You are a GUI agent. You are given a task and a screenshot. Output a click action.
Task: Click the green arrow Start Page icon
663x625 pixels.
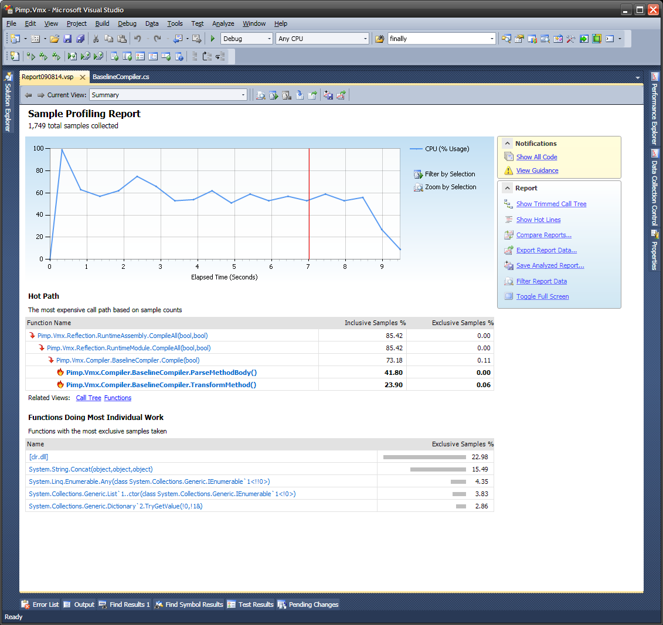[x=584, y=39]
